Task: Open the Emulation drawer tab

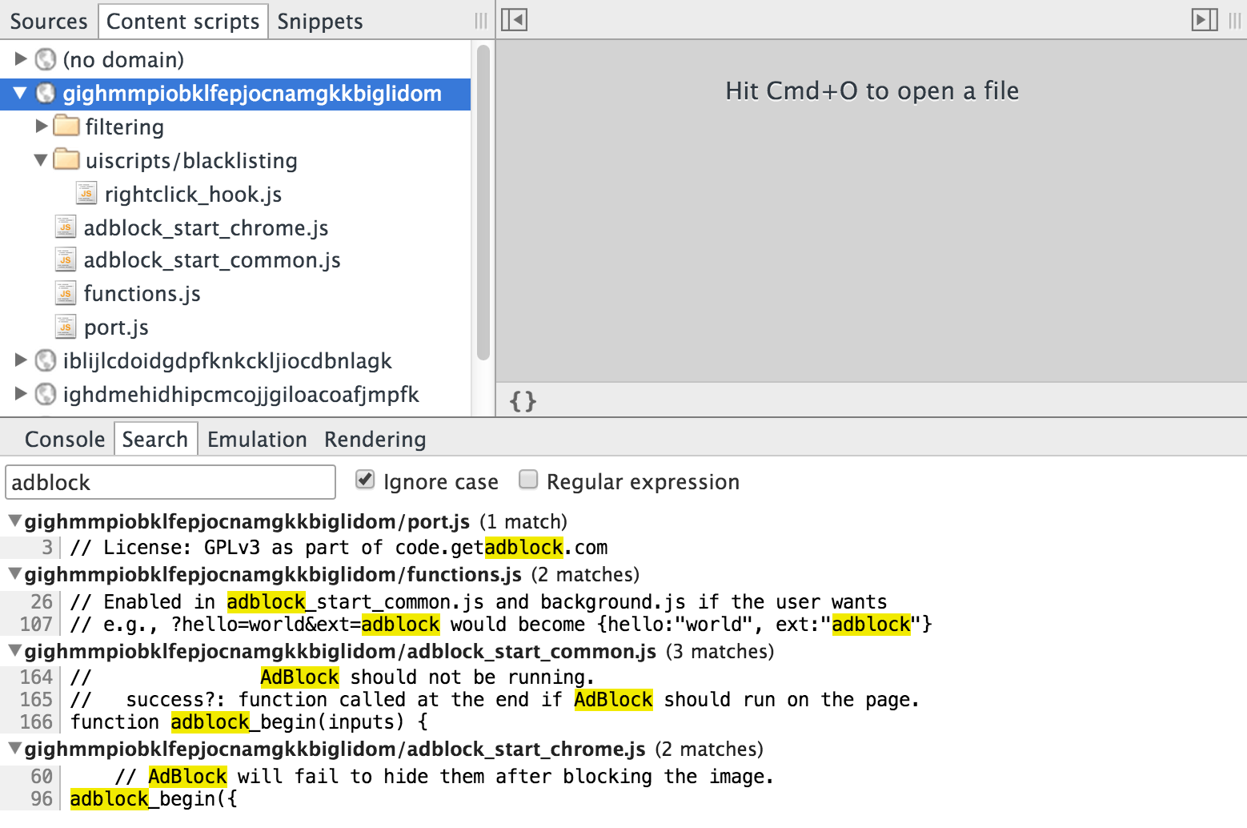Action: [x=257, y=440]
